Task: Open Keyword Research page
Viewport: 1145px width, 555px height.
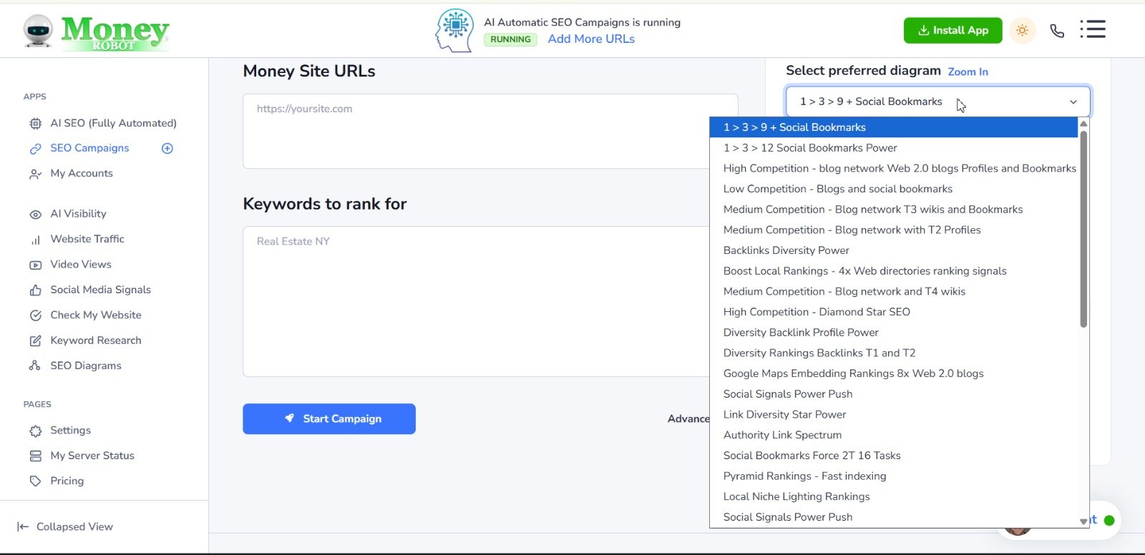Action: 96,340
